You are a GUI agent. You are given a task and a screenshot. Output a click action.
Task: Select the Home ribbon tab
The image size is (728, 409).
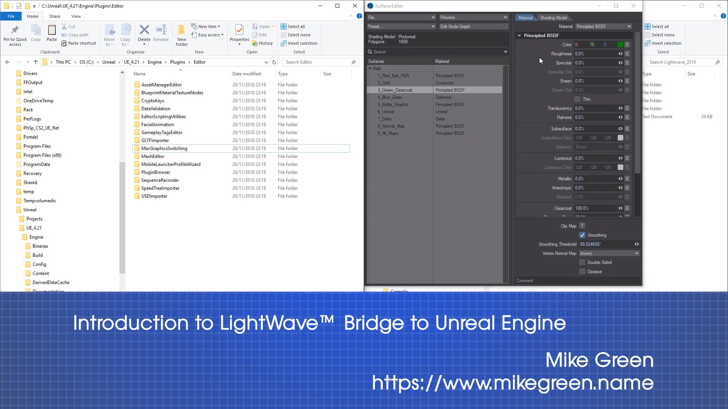[x=32, y=16]
